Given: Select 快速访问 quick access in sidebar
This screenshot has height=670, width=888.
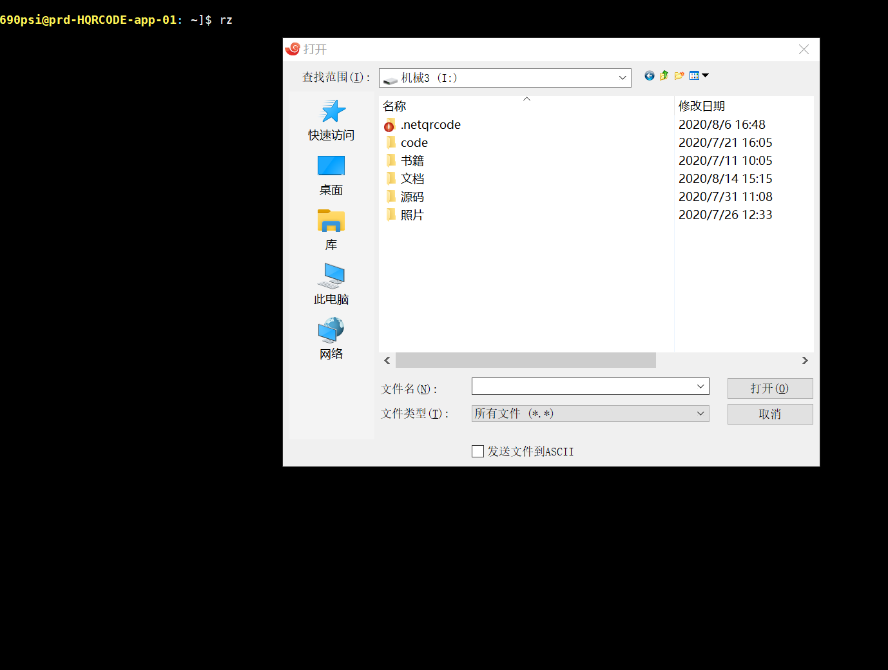Looking at the screenshot, I should 331,120.
